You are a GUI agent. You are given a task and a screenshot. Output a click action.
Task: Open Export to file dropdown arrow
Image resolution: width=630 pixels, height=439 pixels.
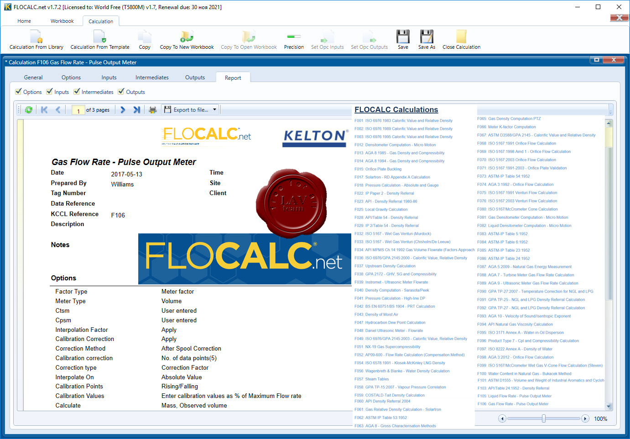(x=214, y=110)
